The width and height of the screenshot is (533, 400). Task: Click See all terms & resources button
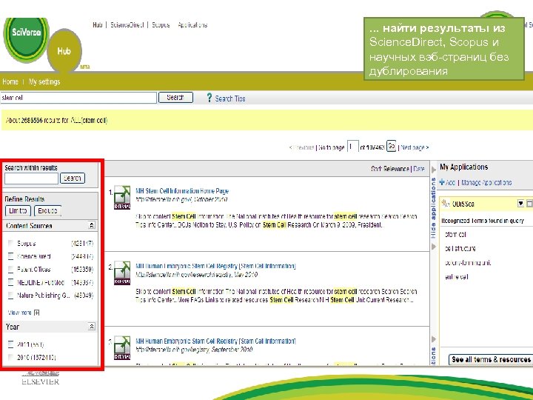pos(491,359)
